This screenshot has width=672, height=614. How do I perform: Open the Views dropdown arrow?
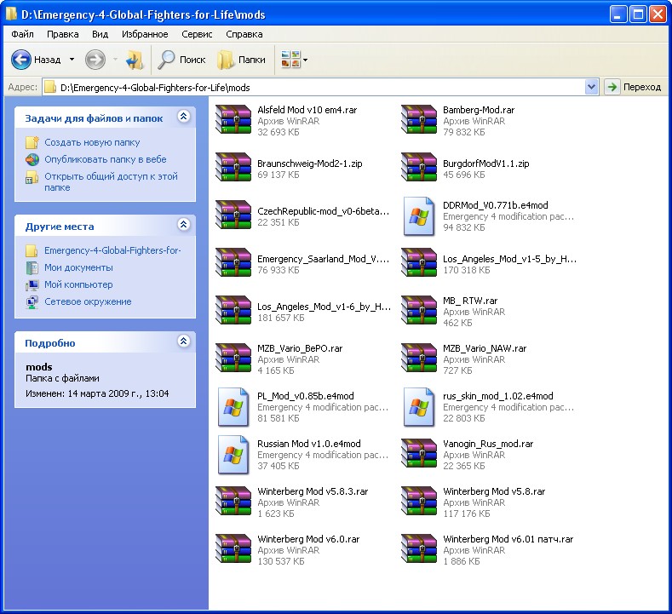click(x=305, y=60)
